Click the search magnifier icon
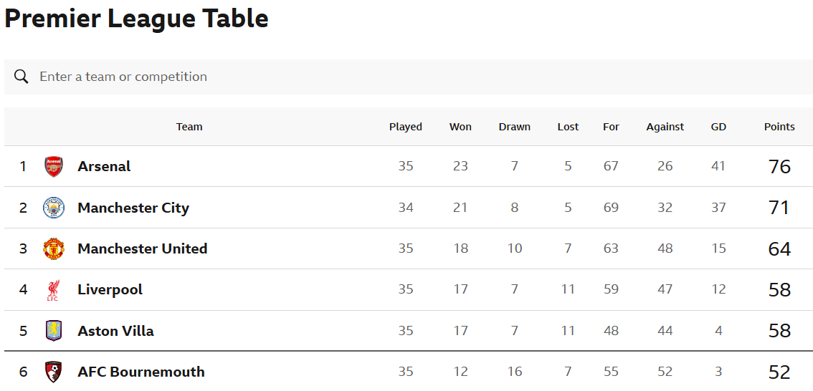The width and height of the screenshot is (813, 391). click(x=22, y=77)
